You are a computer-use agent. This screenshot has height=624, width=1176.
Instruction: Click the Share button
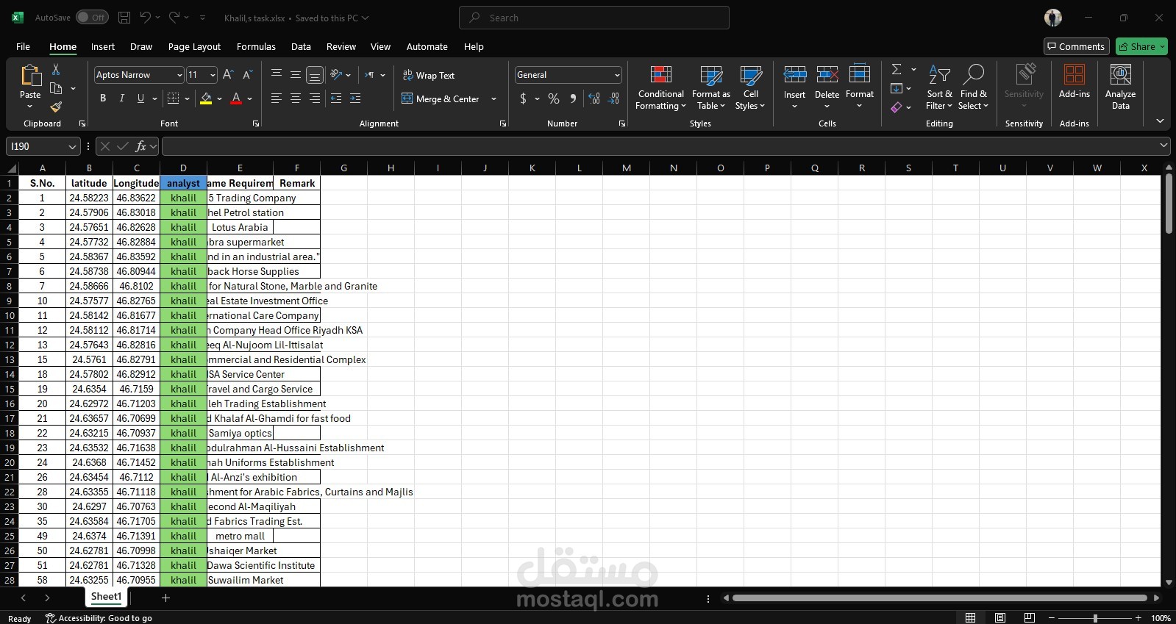click(x=1141, y=46)
